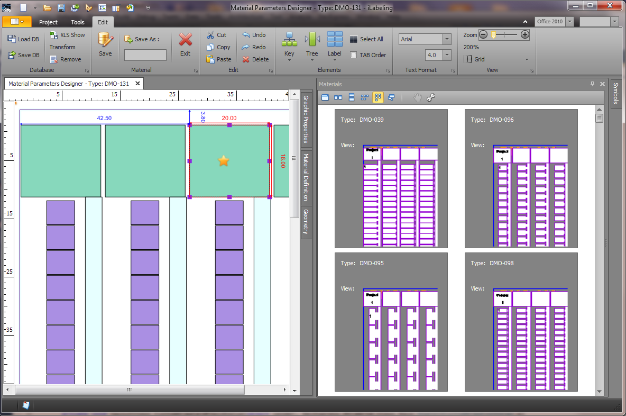The height and width of the screenshot is (416, 626).
Task: Open the orange application menu button
Action: (x=17, y=22)
